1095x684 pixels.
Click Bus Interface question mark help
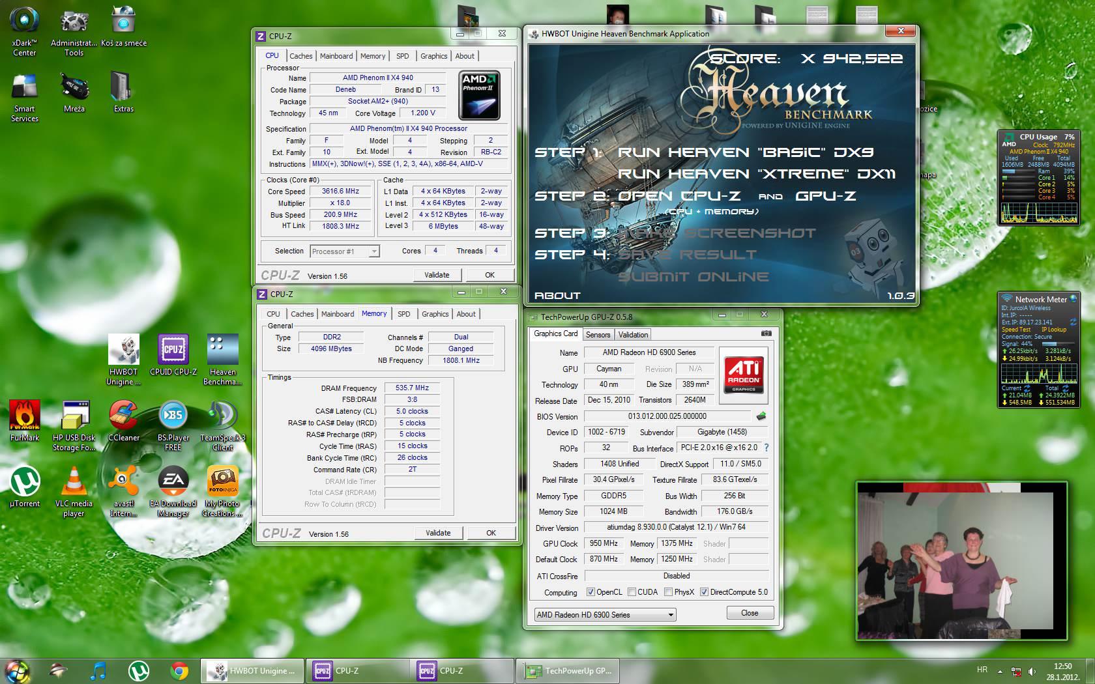[x=766, y=448]
